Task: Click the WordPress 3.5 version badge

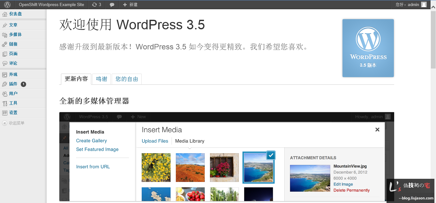Action: coord(368,48)
